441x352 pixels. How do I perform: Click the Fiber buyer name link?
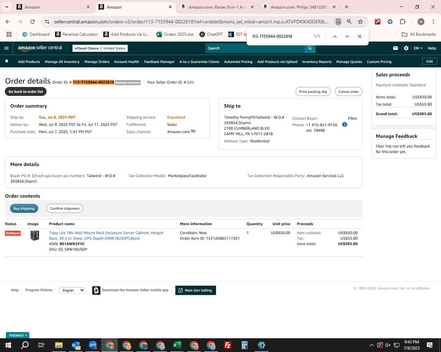[x=352, y=118]
